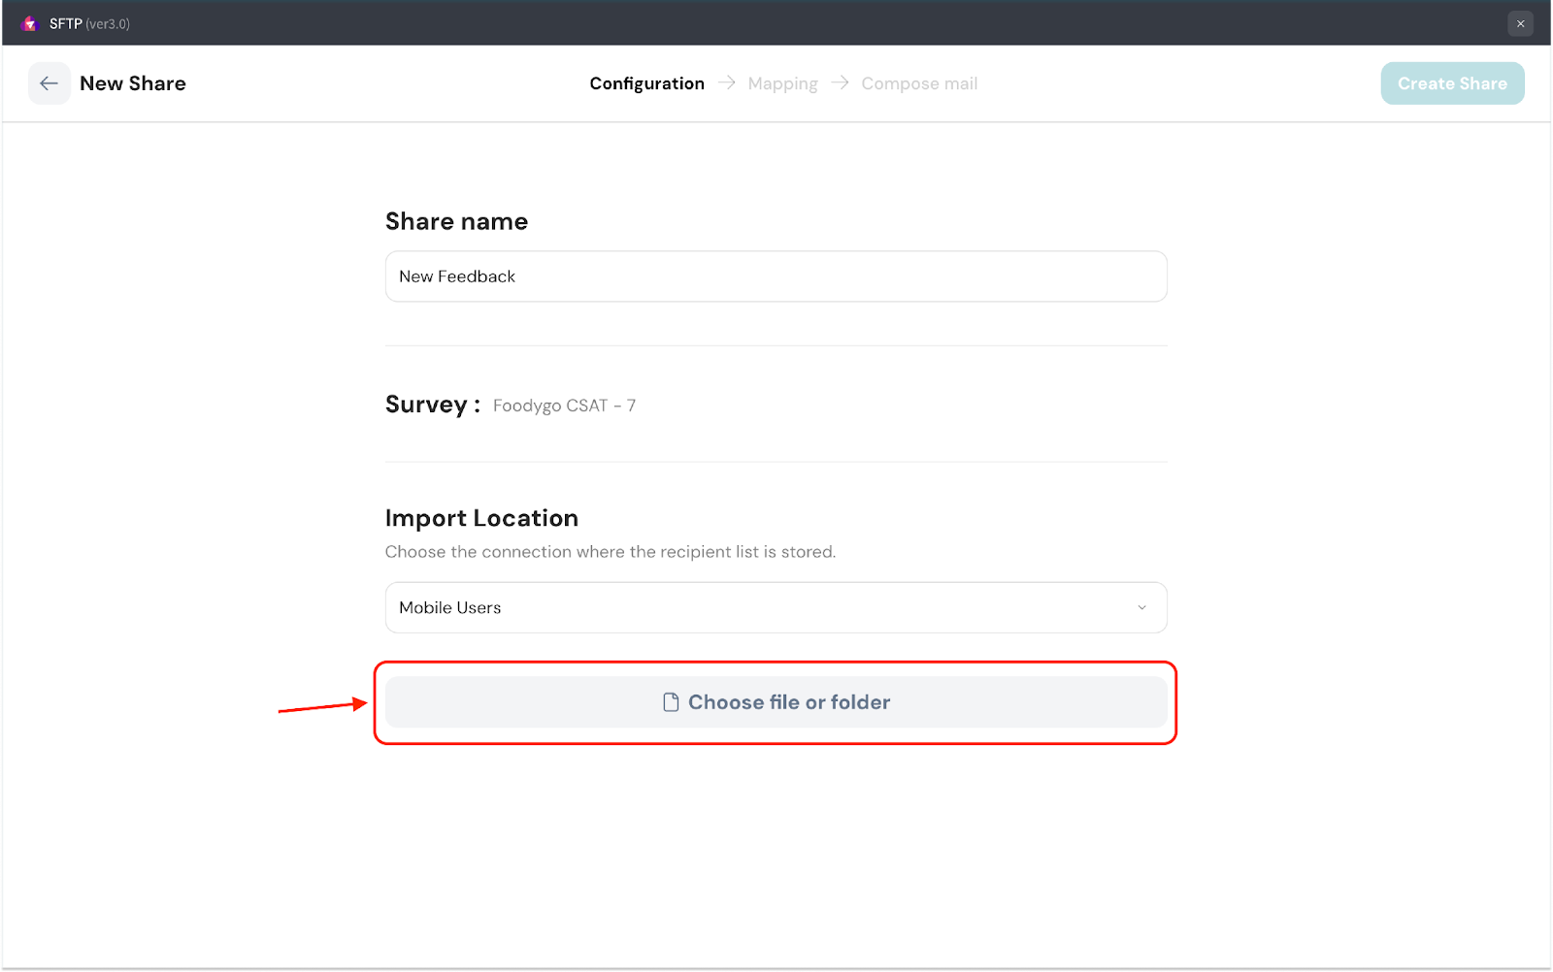
Task: Open the Compose mail step
Action: click(919, 83)
